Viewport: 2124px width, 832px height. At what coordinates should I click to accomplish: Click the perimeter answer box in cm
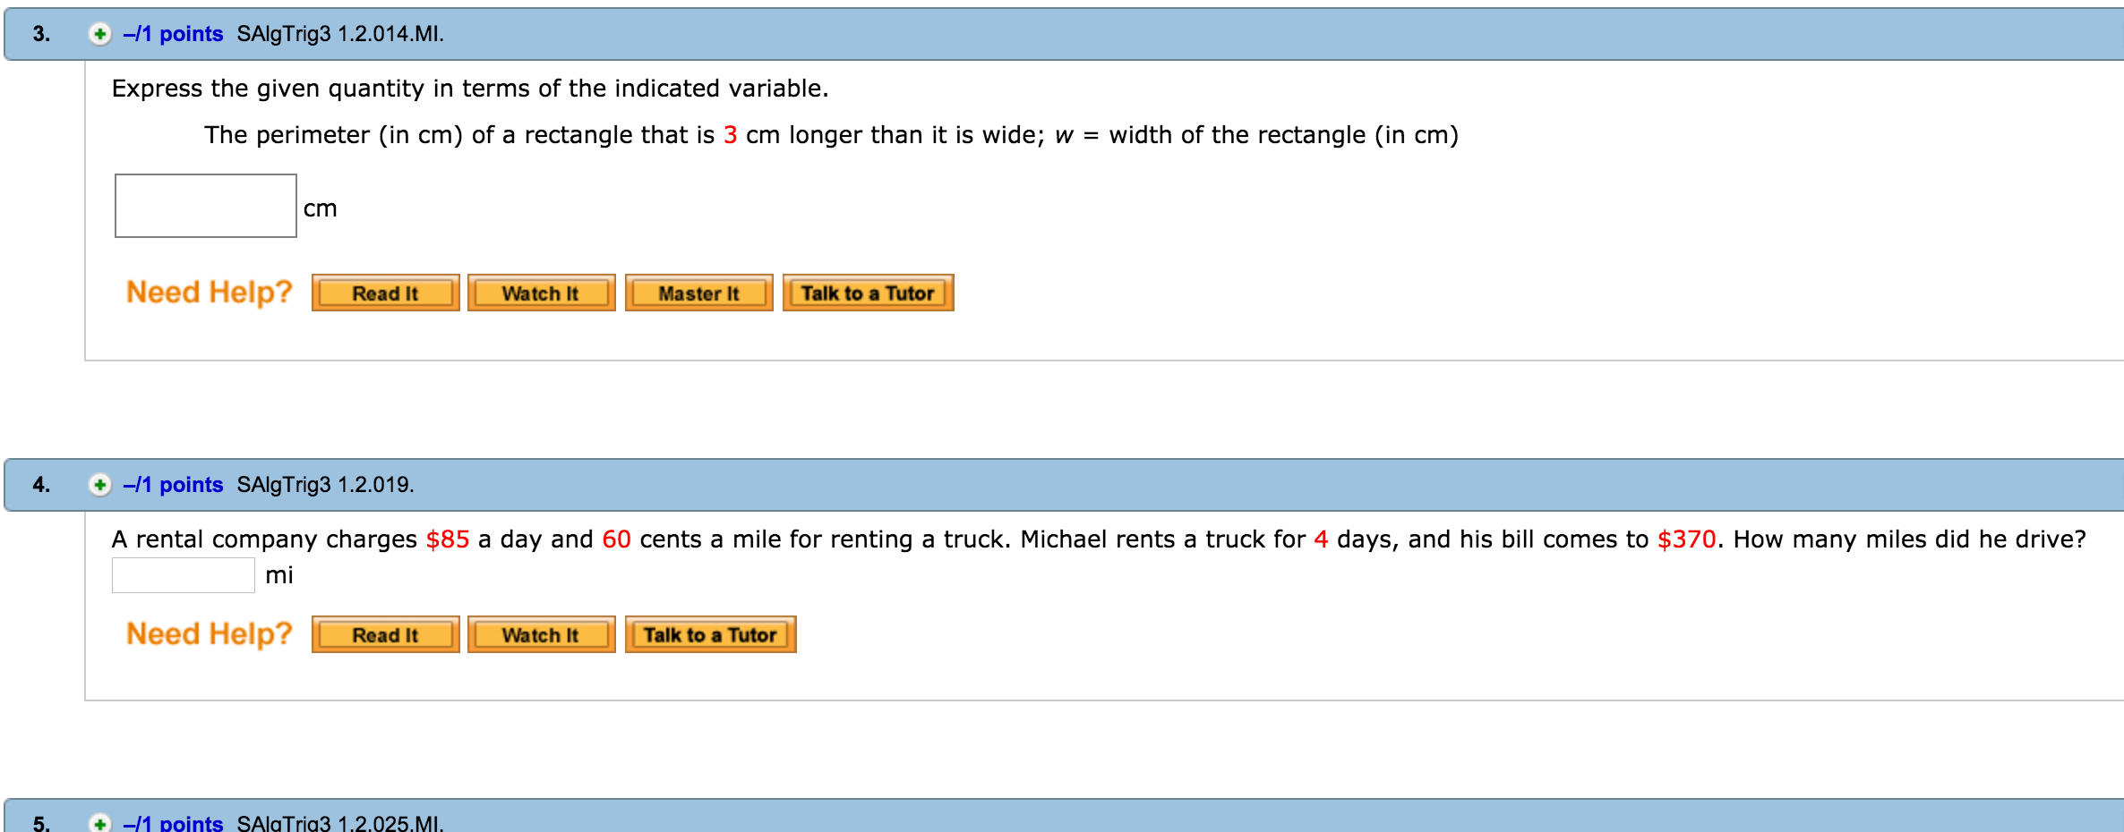(x=206, y=206)
